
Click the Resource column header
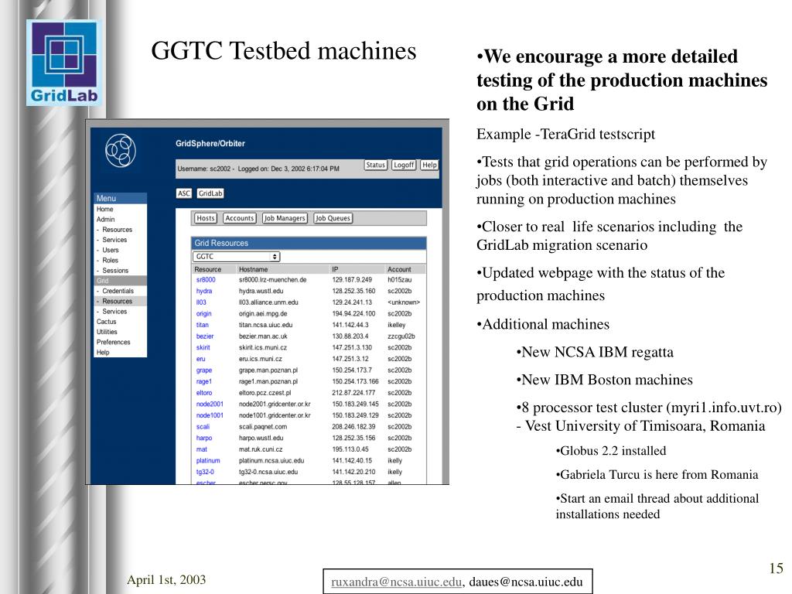207,269
